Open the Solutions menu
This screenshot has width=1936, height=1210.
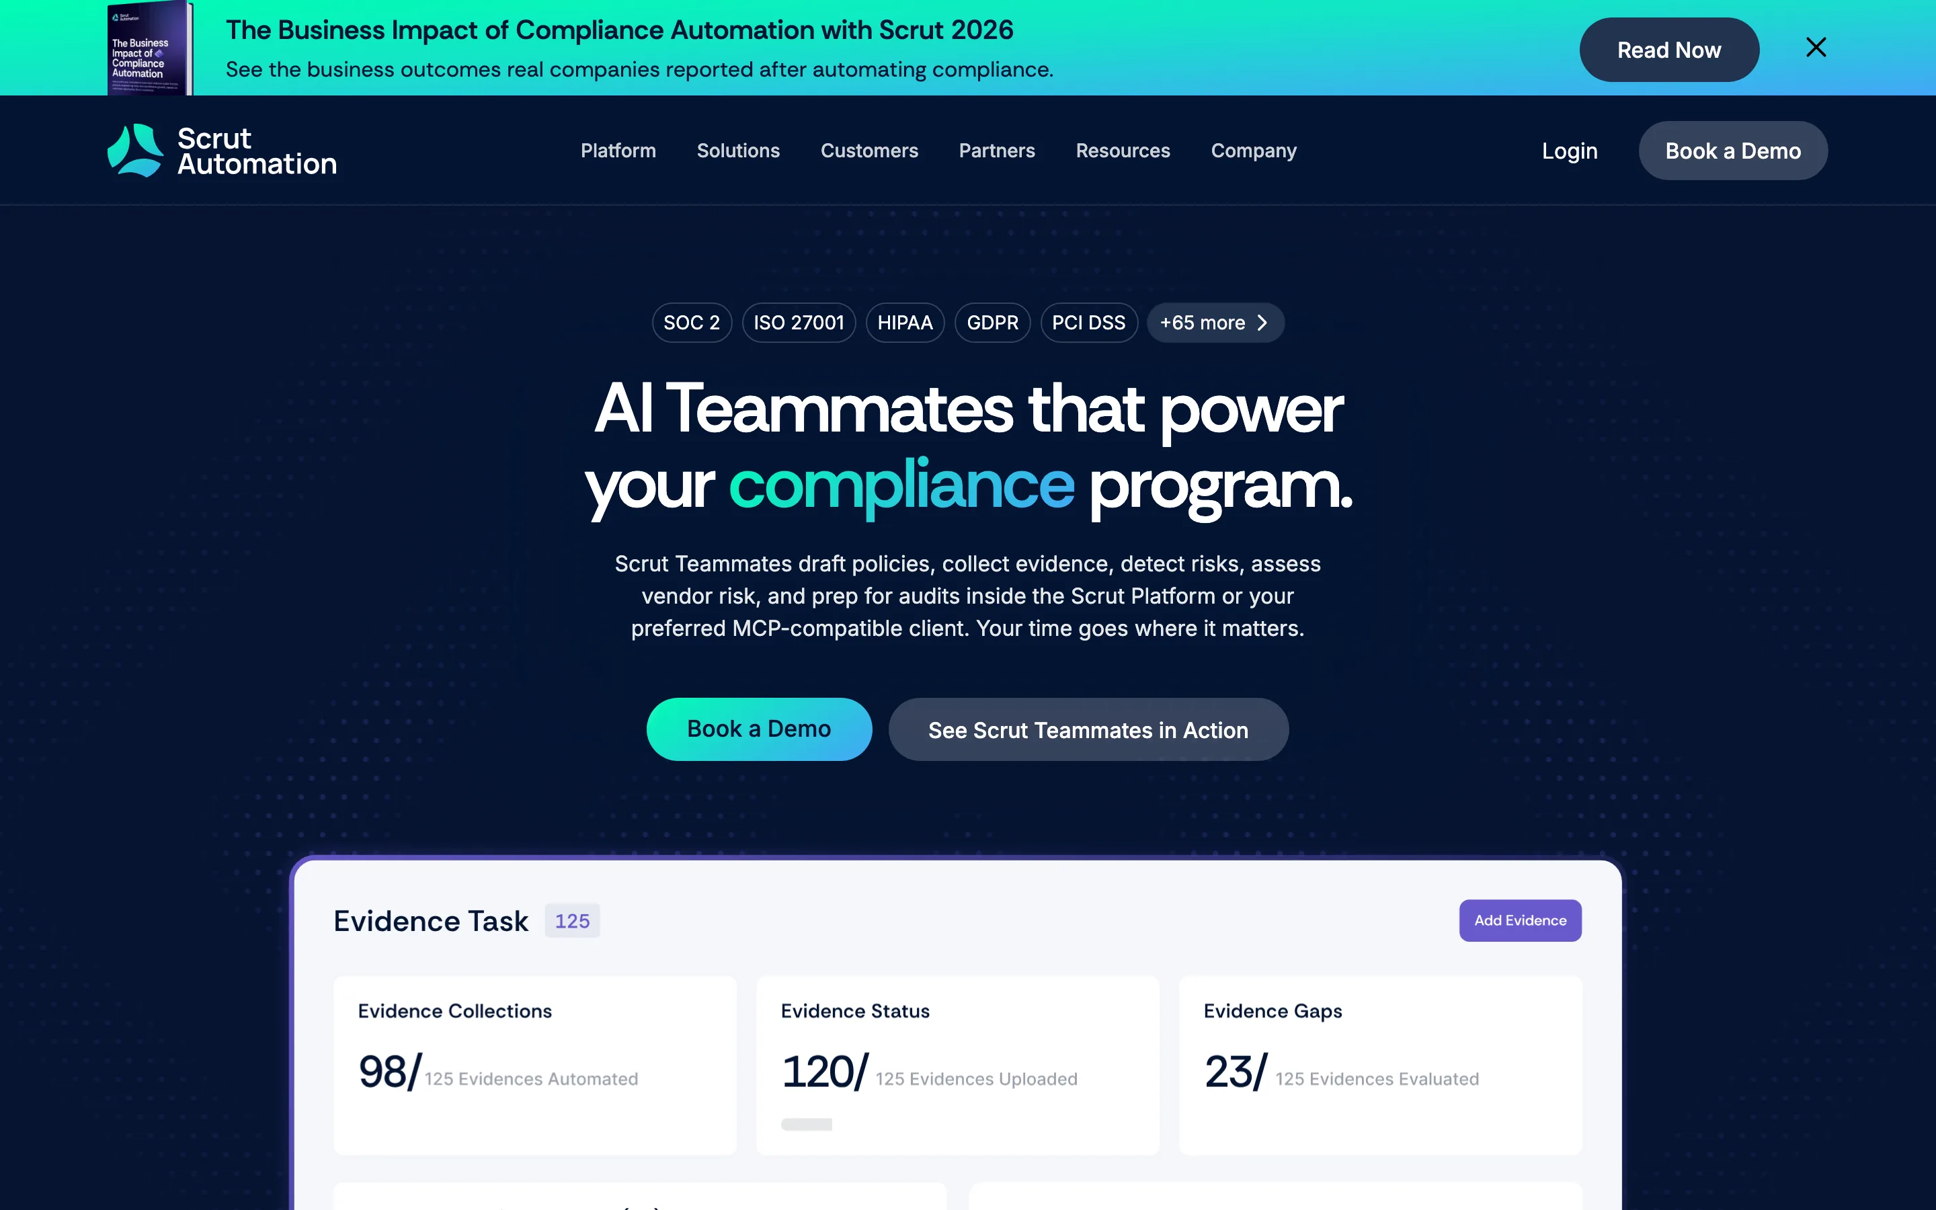(x=737, y=151)
